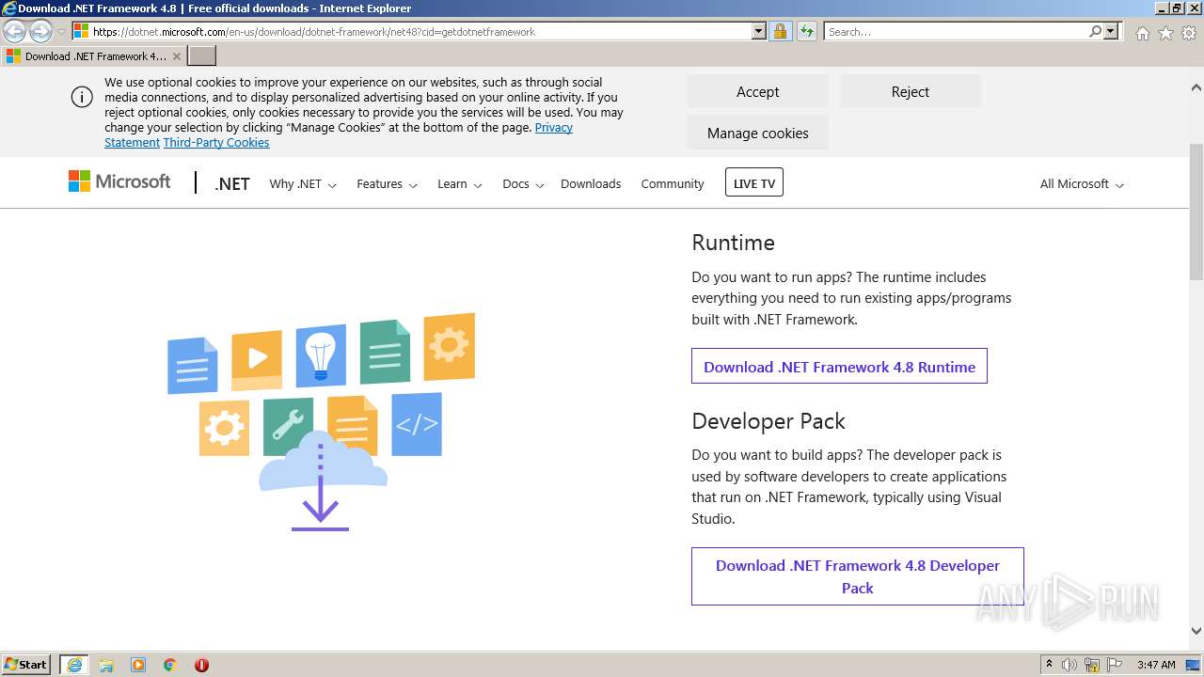Click the cookie info circle icon
This screenshot has height=677, width=1204.
click(82, 97)
